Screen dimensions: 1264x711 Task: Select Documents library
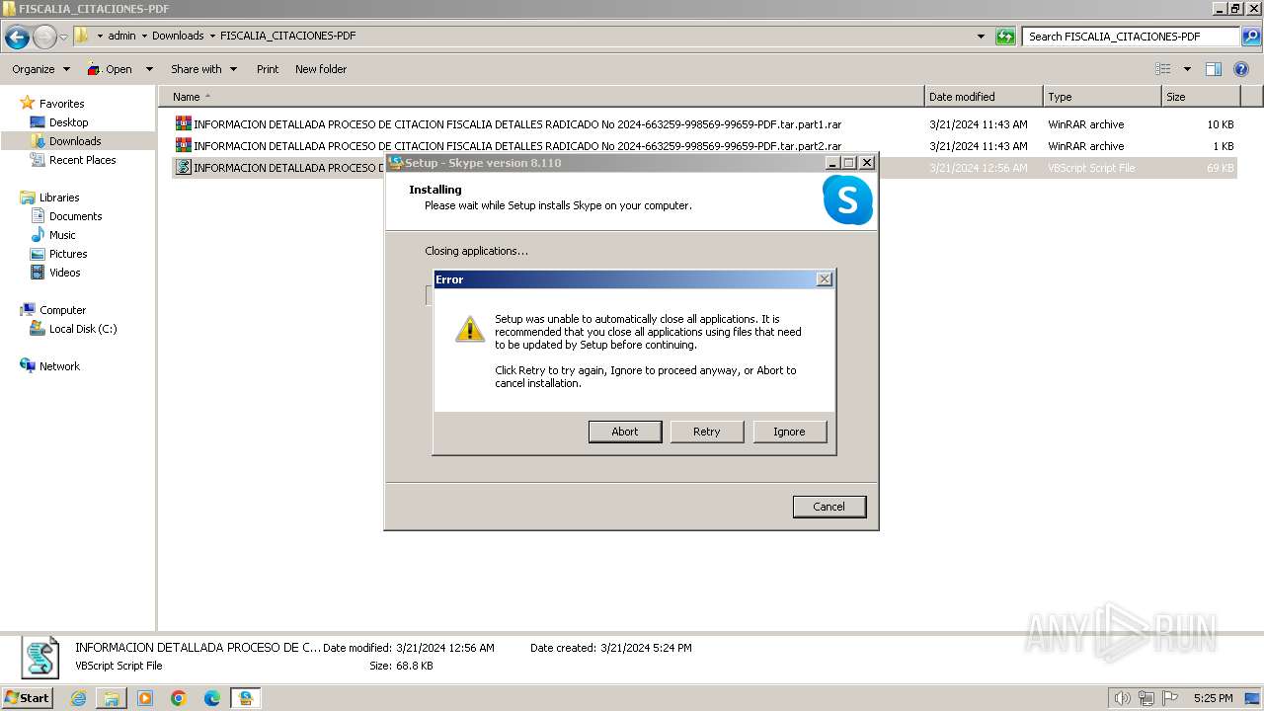[x=75, y=216]
